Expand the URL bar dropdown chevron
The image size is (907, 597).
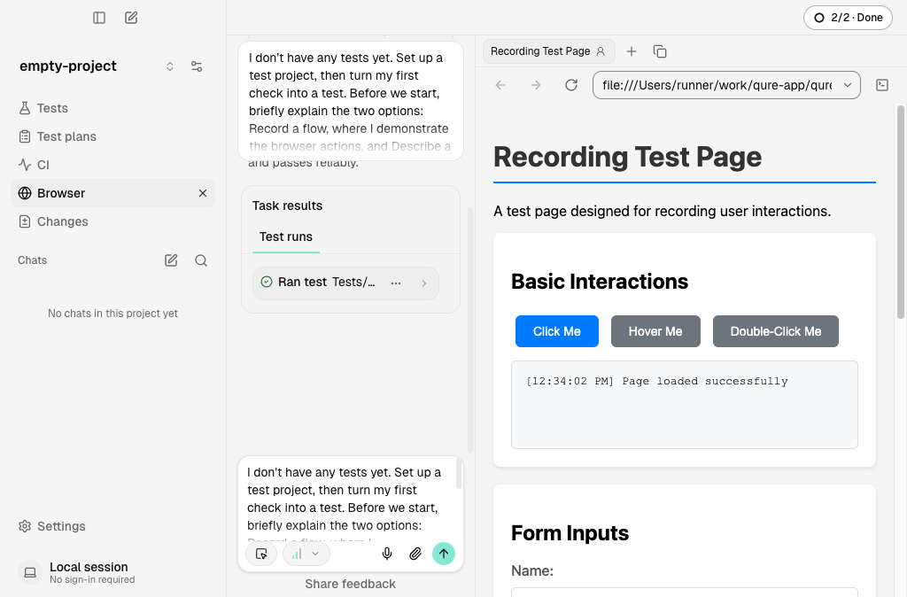point(848,85)
